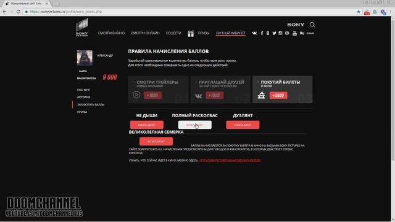Close the Sony Pictures browser tab
Image resolution: width=395 pixels, height=222 pixels.
[x=47, y=4]
